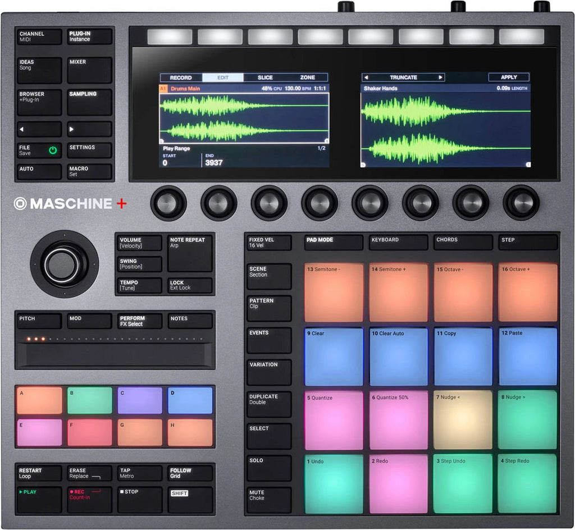Click next arrow beside TRUNCATE on display

pyautogui.click(x=440, y=77)
